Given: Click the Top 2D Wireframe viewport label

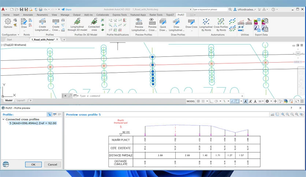Looking at the screenshot, I should coord(14,45).
